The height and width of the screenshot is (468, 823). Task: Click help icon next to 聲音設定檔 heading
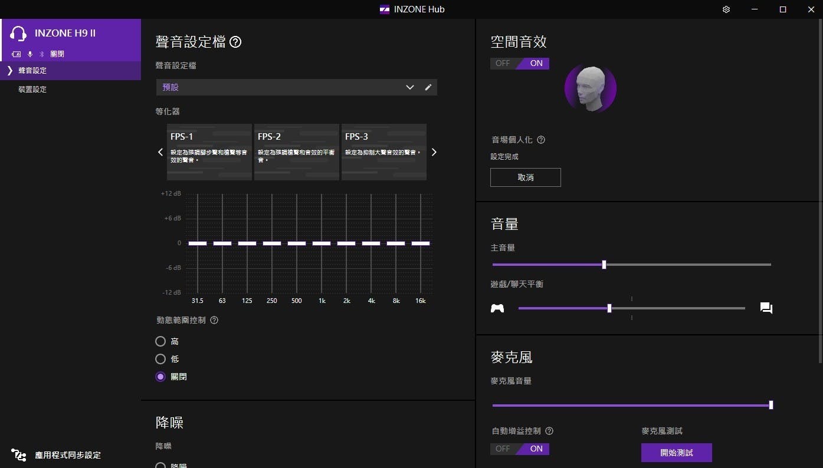click(235, 42)
